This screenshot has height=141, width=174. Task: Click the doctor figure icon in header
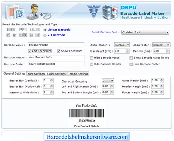click(33, 11)
